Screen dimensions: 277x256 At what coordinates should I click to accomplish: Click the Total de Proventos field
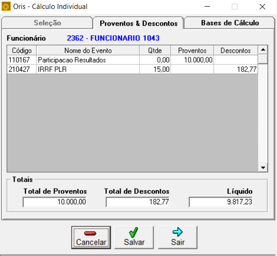pyautogui.click(x=55, y=202)
